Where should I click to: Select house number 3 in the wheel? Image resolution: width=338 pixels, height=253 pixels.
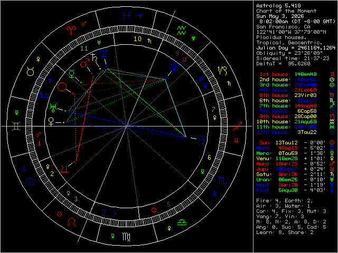coord(76,199)
